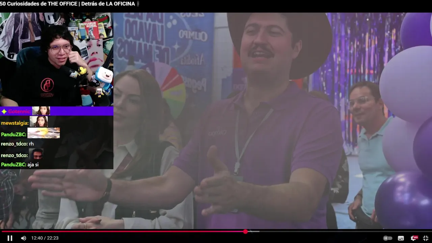Click the red video progress bar scrubber
The image size is (432, 243).
245,232
